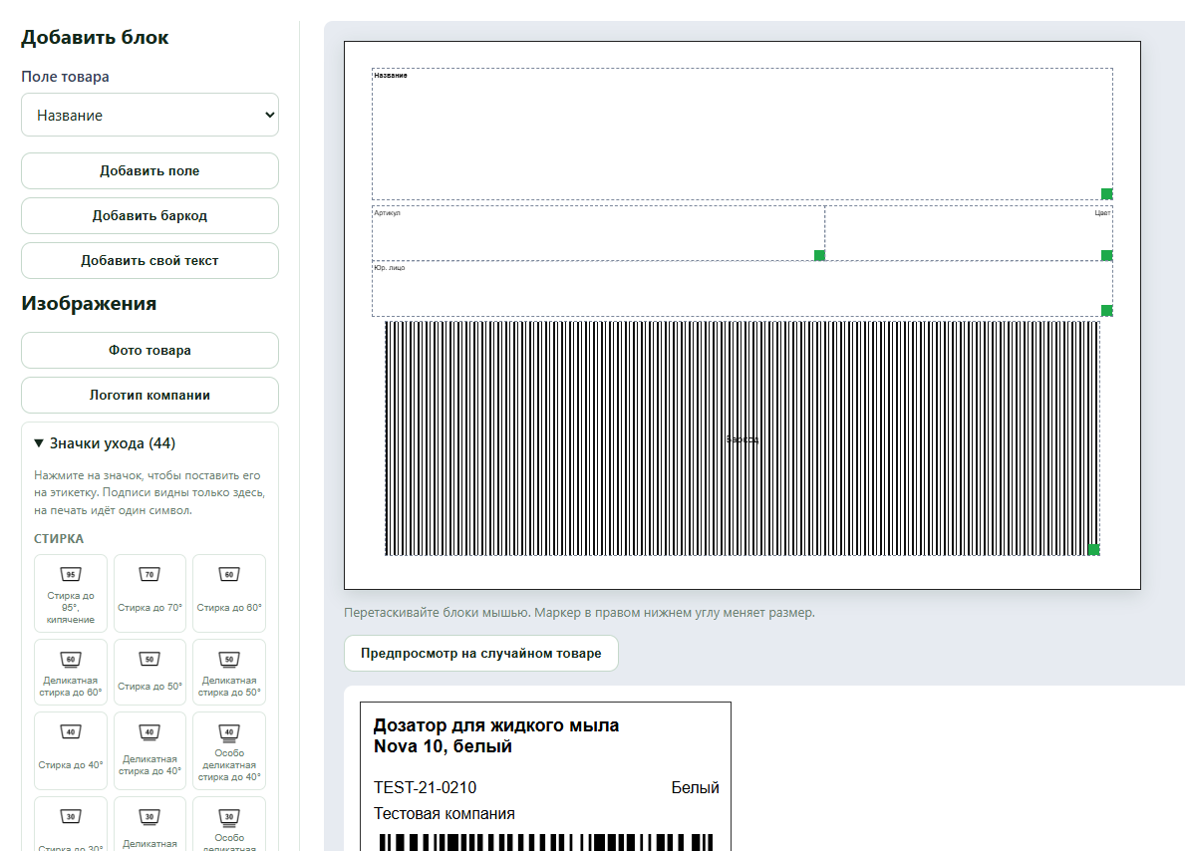Screen dimensions: 1185x851
Task: Add 'Особо деликатная стирка до 40°' icon
Action: [229, 750]
